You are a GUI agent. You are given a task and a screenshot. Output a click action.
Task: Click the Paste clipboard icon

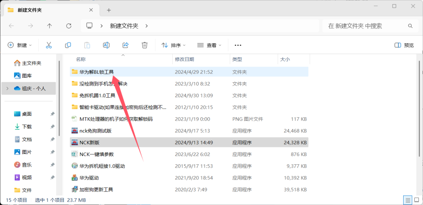(x=87, y=45)
